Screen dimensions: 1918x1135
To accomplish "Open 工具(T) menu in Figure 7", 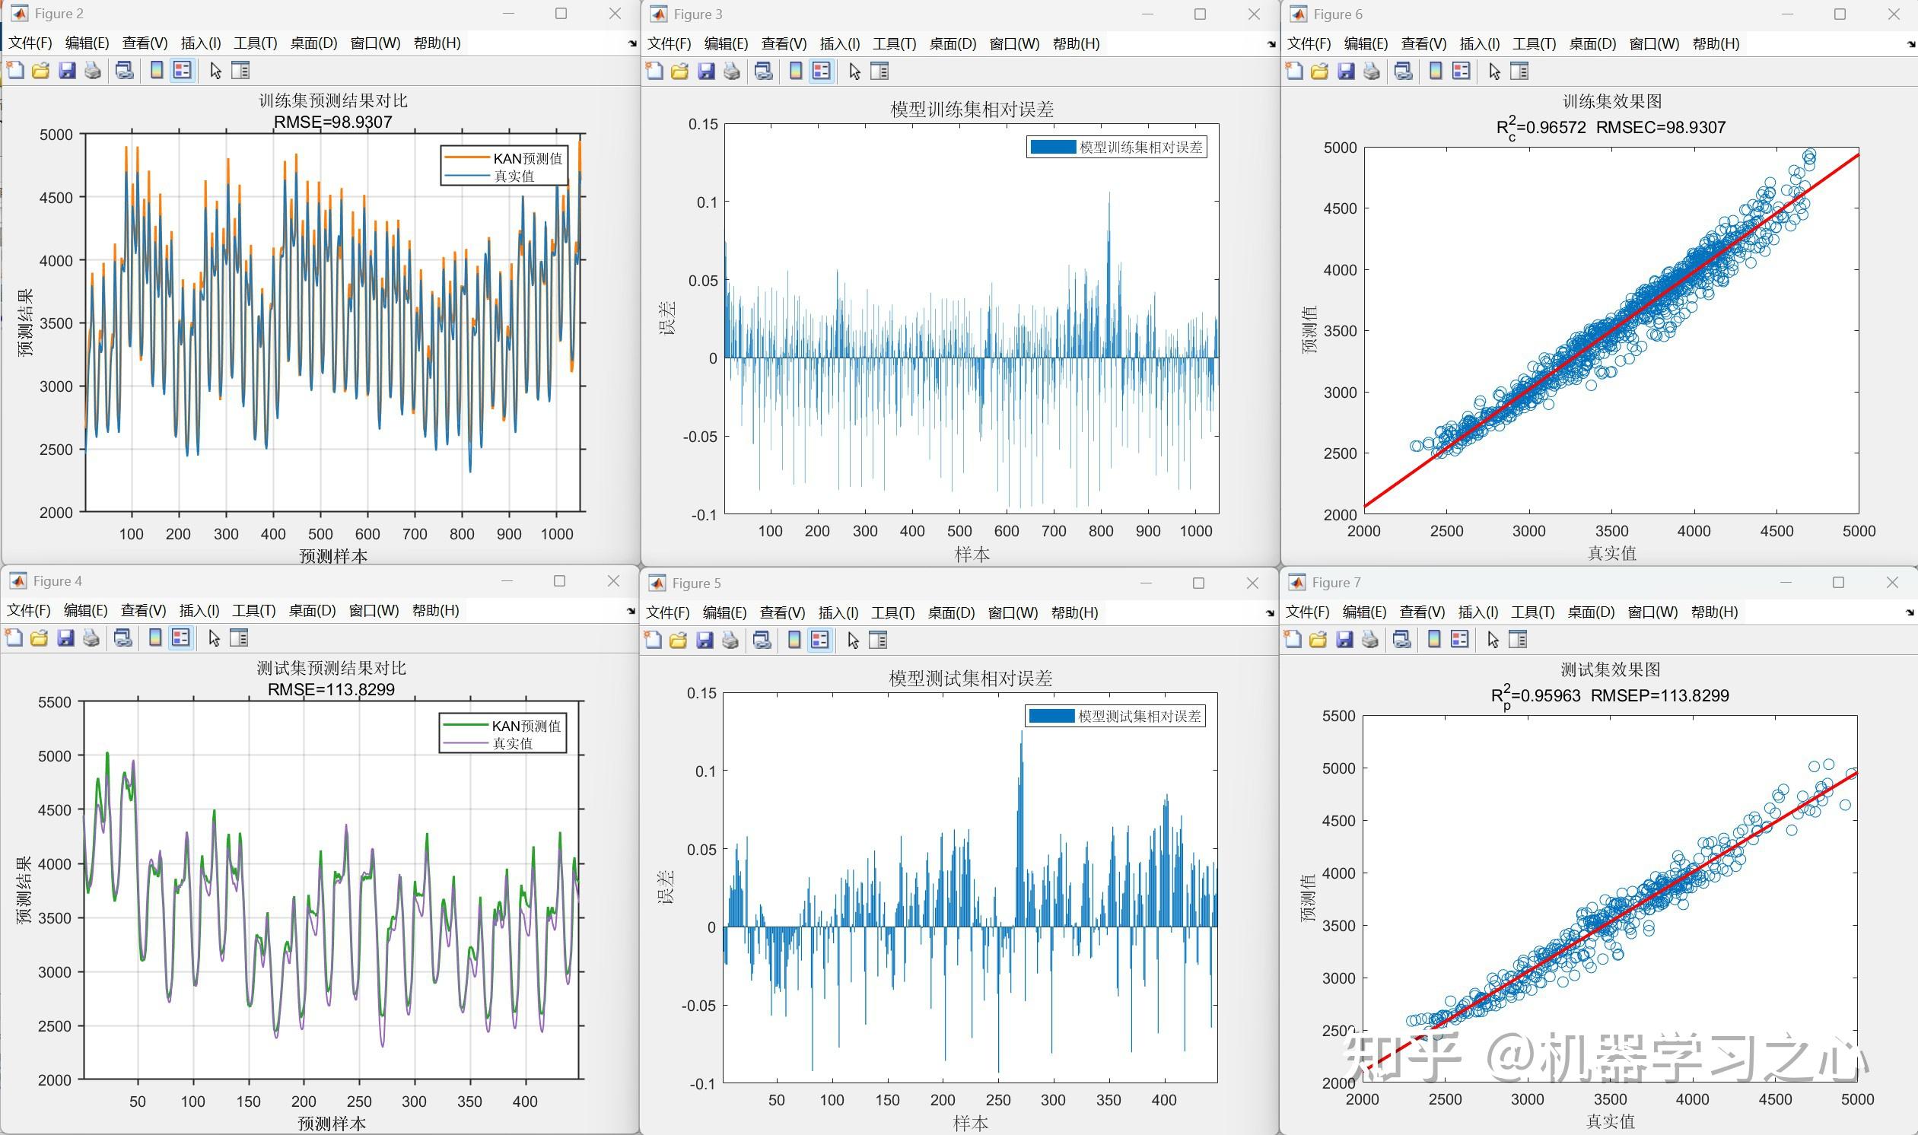I will click(x=1532, y=612).
